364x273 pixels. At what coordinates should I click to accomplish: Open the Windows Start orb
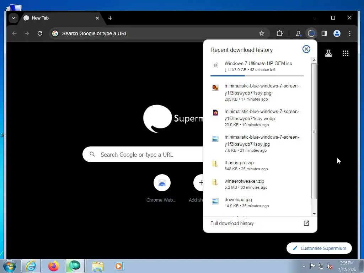coord(10,266)
